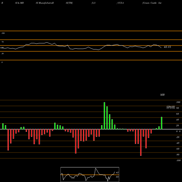Click the 42 value in mini chart
182x182 pixels.
117,173
